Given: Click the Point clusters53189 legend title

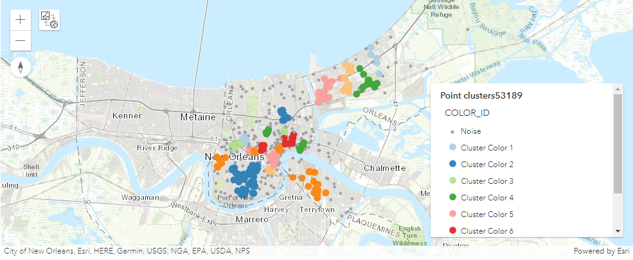Looking at the screenshot, I should [481, 95].
